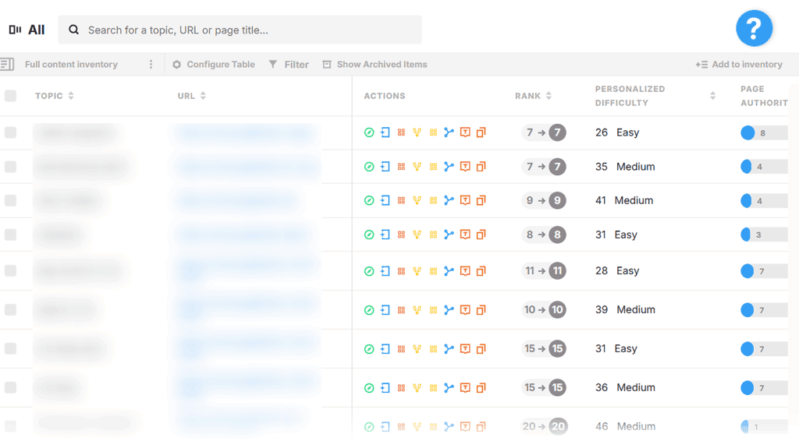The image size is (799, 441).
Task: Click the yellow medal icon in the 35 Medium row
Action: point(417,166)
